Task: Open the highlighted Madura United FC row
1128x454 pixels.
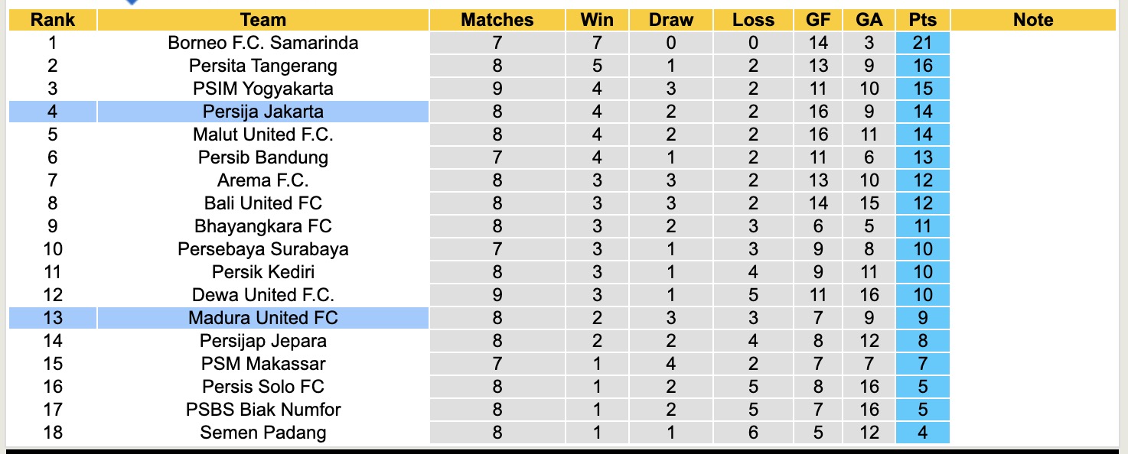Action: (262, 318)
